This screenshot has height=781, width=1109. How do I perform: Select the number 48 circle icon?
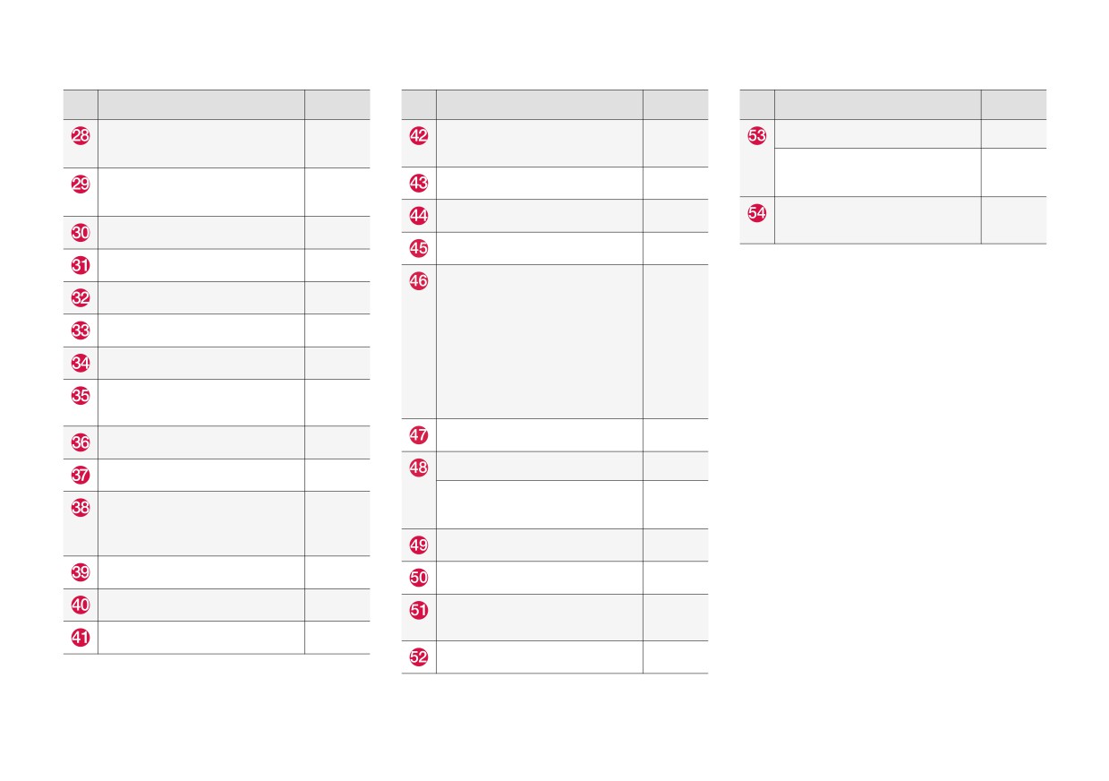(419, 468)
